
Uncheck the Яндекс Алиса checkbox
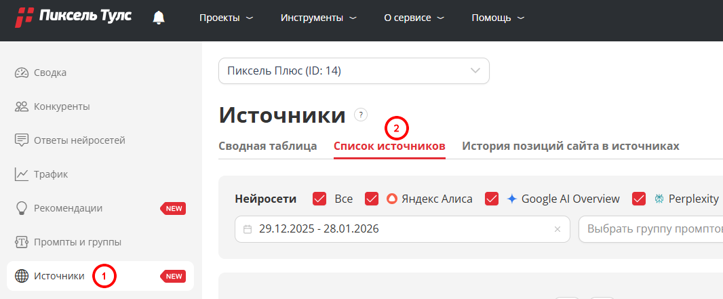(372, 199)
